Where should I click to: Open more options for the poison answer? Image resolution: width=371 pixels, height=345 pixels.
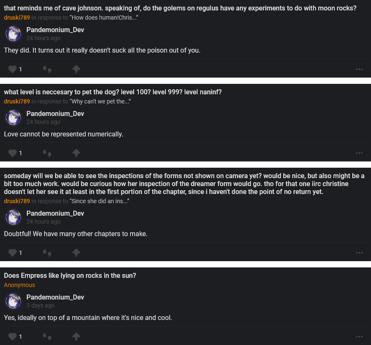[359, 69]
